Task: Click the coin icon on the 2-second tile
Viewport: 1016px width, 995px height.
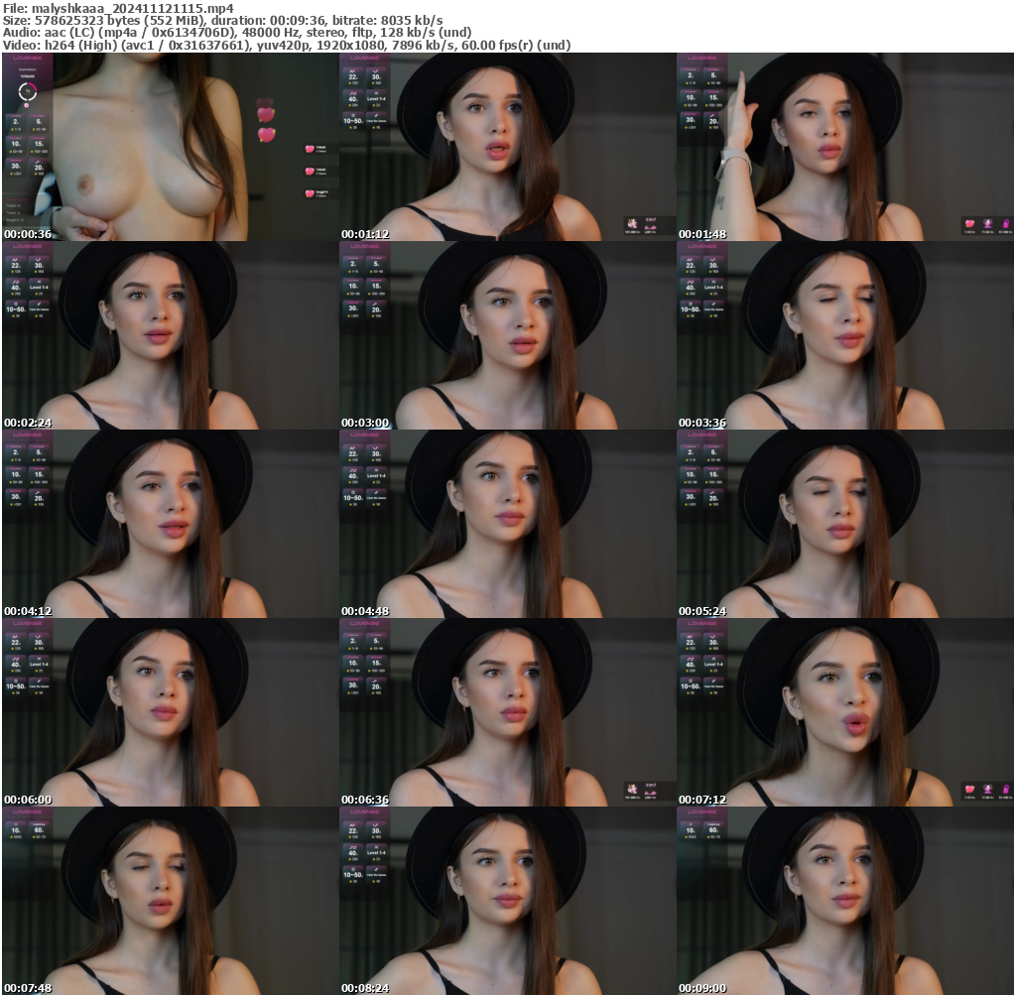Action: 11,129
